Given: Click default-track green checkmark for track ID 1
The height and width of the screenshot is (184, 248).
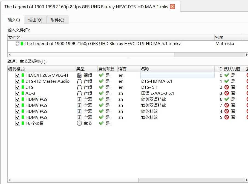Looking at the screenshot, I should 227,81.
